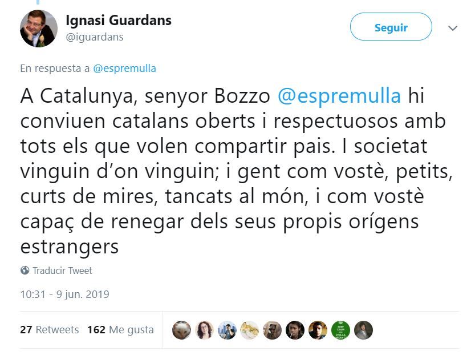Select the avatar of woman with glasses
The height and width of the screenshot is (355, 471).
[204, 330]
